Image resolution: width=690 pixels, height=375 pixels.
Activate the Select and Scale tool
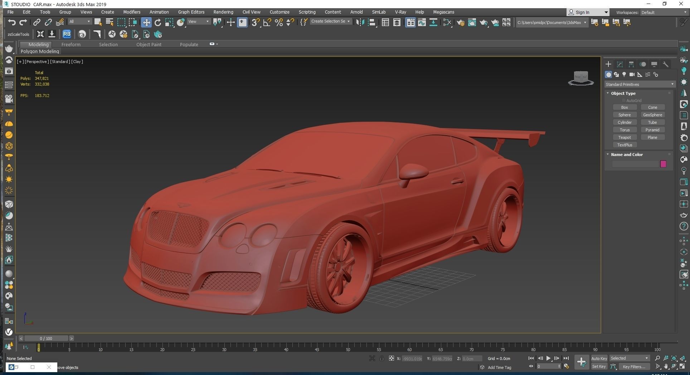click(x=169, y=23)
